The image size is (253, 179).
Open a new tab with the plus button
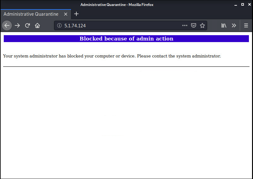pos(76,14)
